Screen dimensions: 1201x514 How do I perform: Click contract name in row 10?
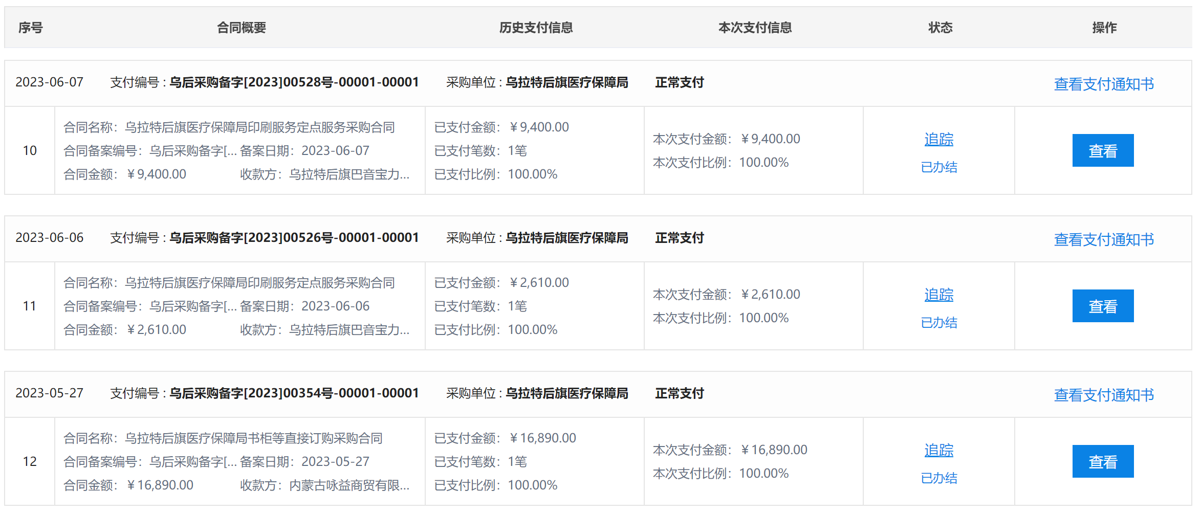pos(260,127)
